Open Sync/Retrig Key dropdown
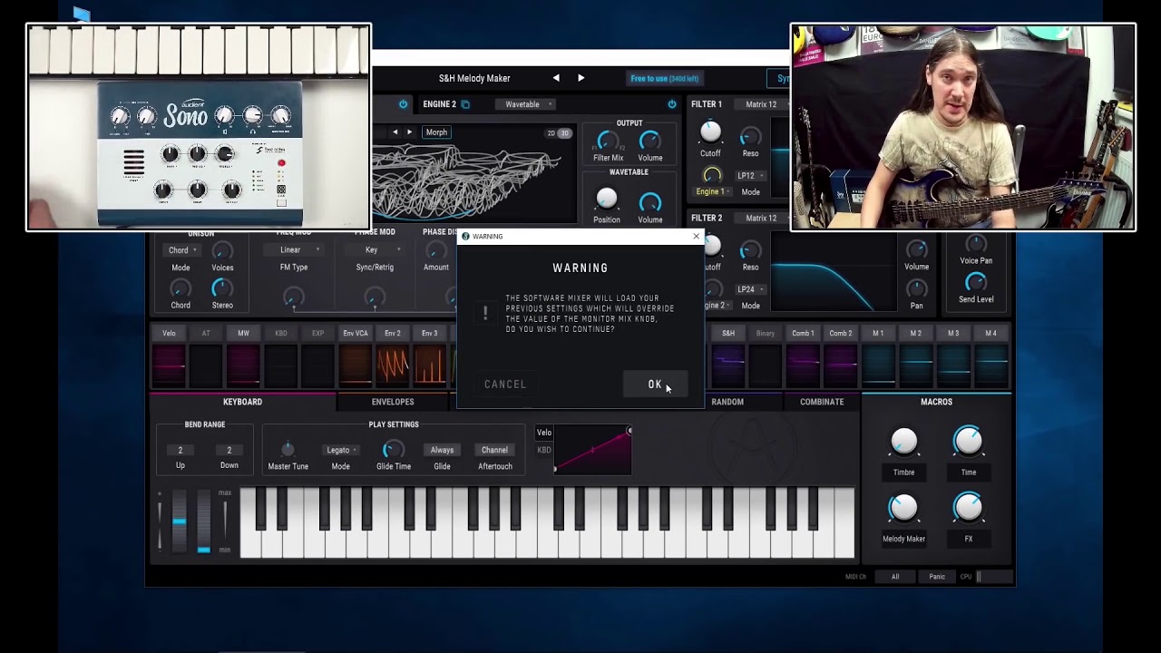 (376, 250)
